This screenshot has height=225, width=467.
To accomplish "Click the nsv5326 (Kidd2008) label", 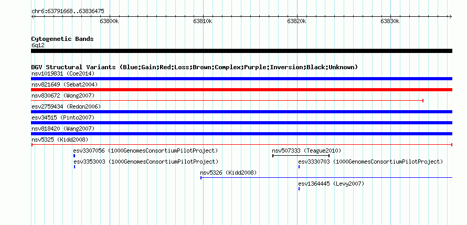I will [x=228, y=173].
